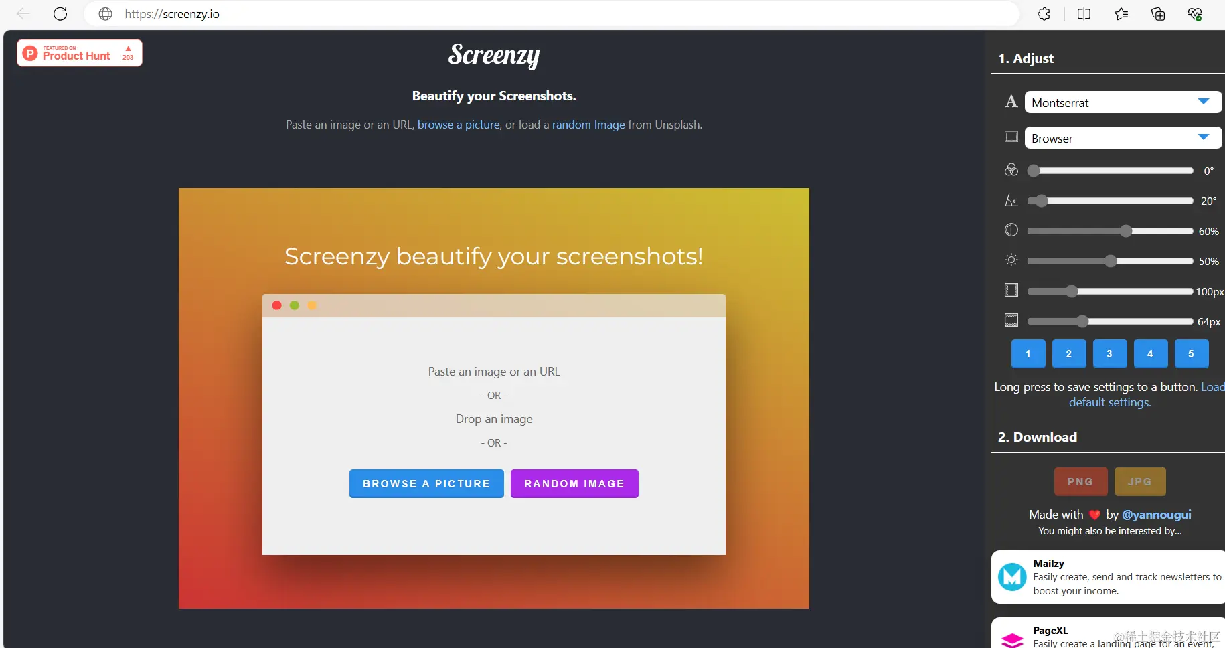1225x648 pixels.
Task: Open the Browser frame dropdown
Action: click(1123, 138)
